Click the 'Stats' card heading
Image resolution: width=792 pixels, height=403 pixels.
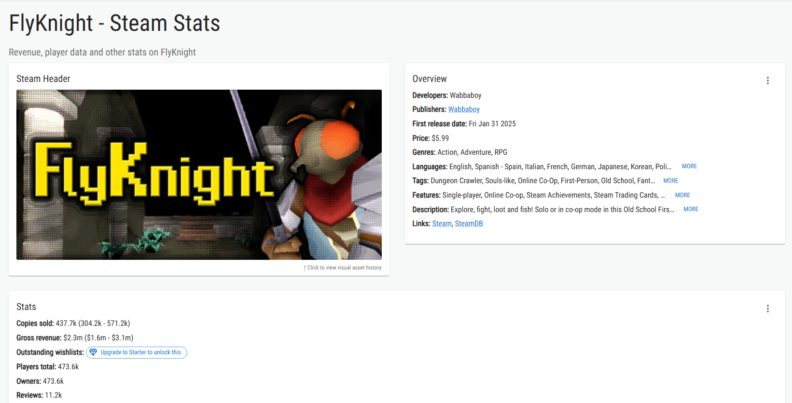[x=26, y=307]
